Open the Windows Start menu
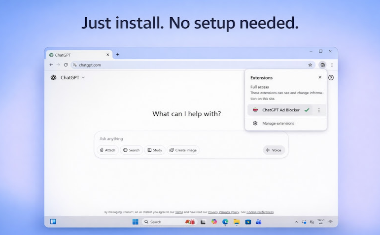 pos(135,222)
